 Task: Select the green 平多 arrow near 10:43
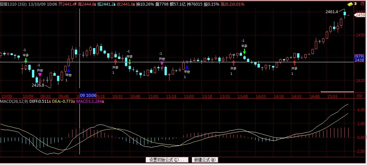[130, 62]
